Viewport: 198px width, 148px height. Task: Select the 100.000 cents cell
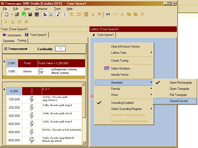point(14,99)
